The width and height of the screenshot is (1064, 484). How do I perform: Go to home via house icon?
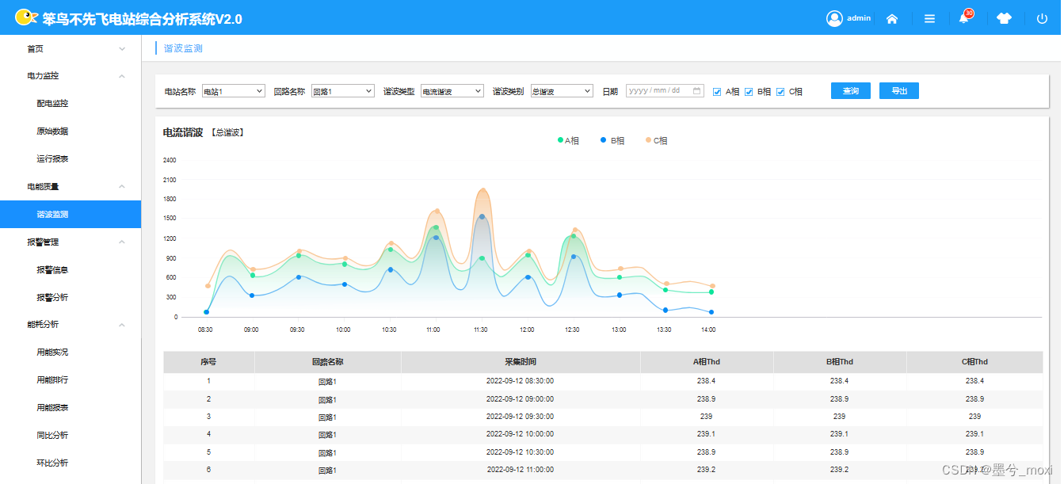tap(892, 19)
